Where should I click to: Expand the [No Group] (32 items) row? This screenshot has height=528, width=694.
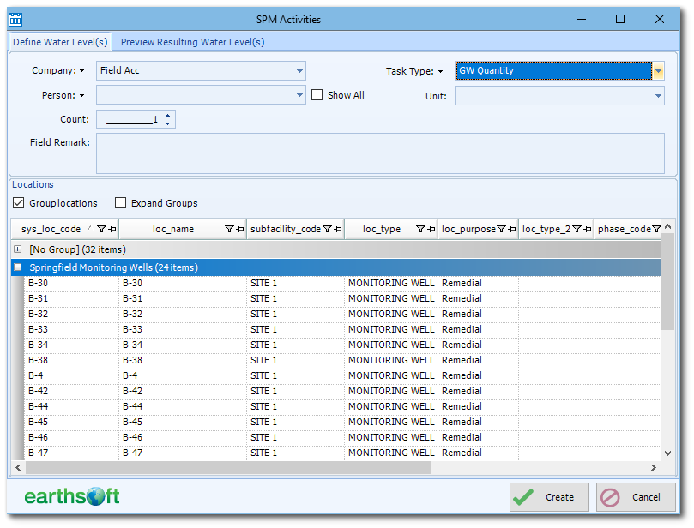[x=18, y=249]
